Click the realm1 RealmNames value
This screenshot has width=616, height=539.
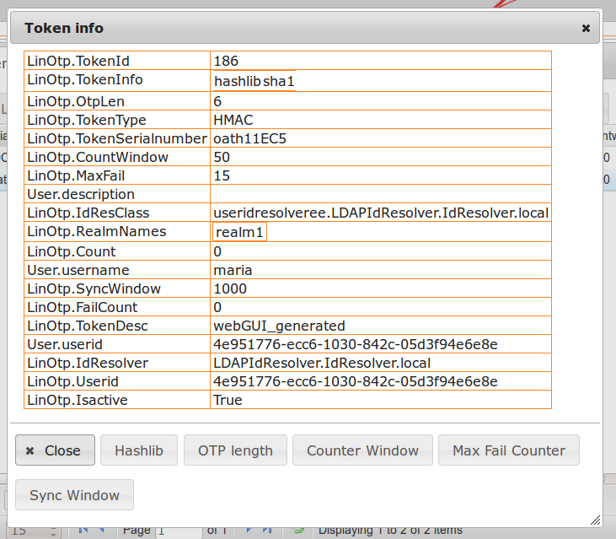(239, 233)
